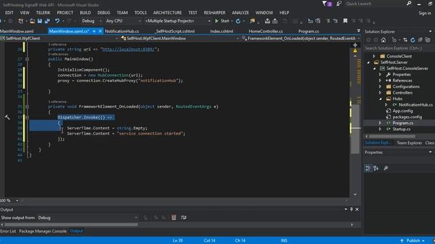Collapse the Dispatcher.Invoke lambda outline toggle
This screenshot has width=435, height=244.
pyautogui.click(x=27, y=117)
